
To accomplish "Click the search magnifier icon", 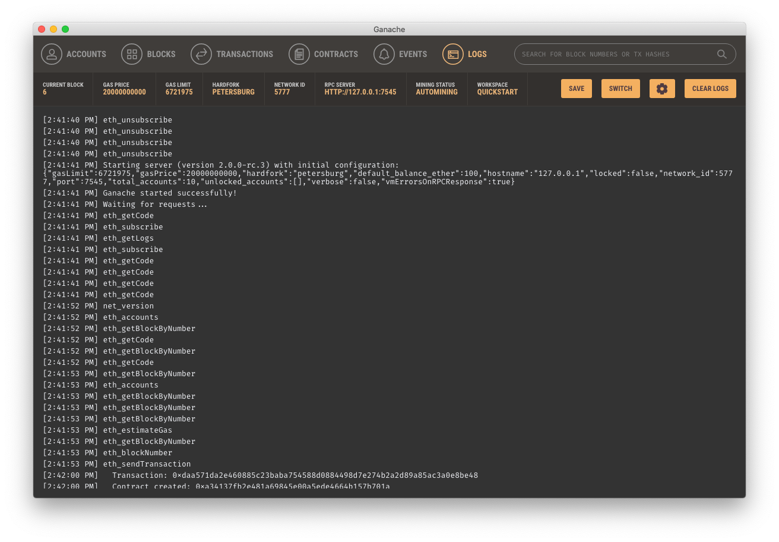I will 722,54.
